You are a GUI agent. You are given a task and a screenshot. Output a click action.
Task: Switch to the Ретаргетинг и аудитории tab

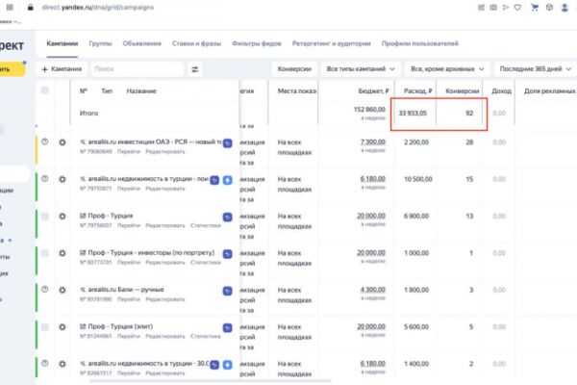[331, 43]
